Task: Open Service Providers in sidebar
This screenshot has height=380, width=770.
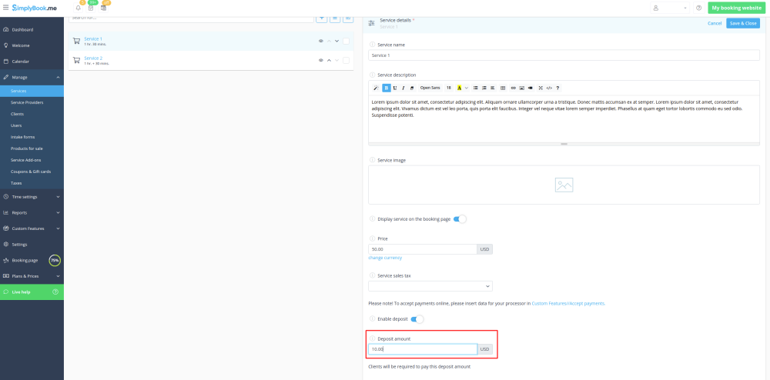Action: 27,102
